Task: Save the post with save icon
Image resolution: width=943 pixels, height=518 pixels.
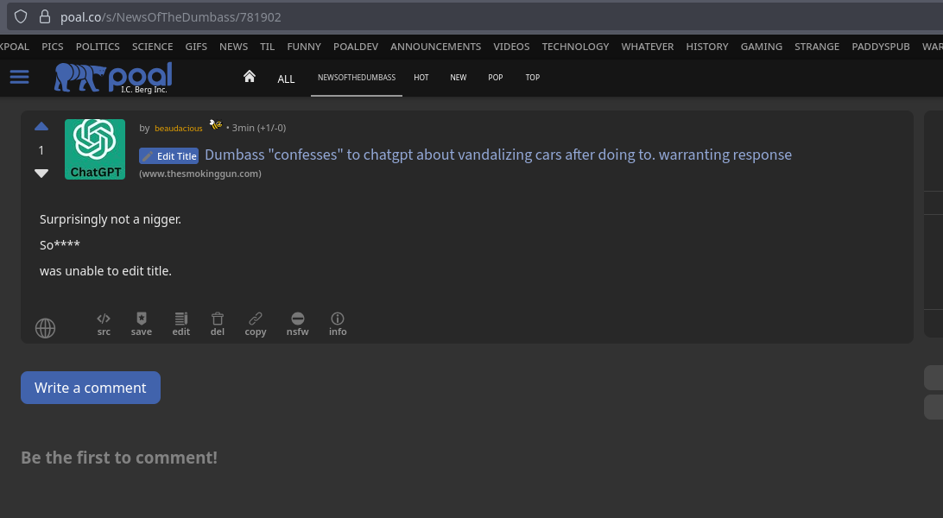Action: pos(142,324)
